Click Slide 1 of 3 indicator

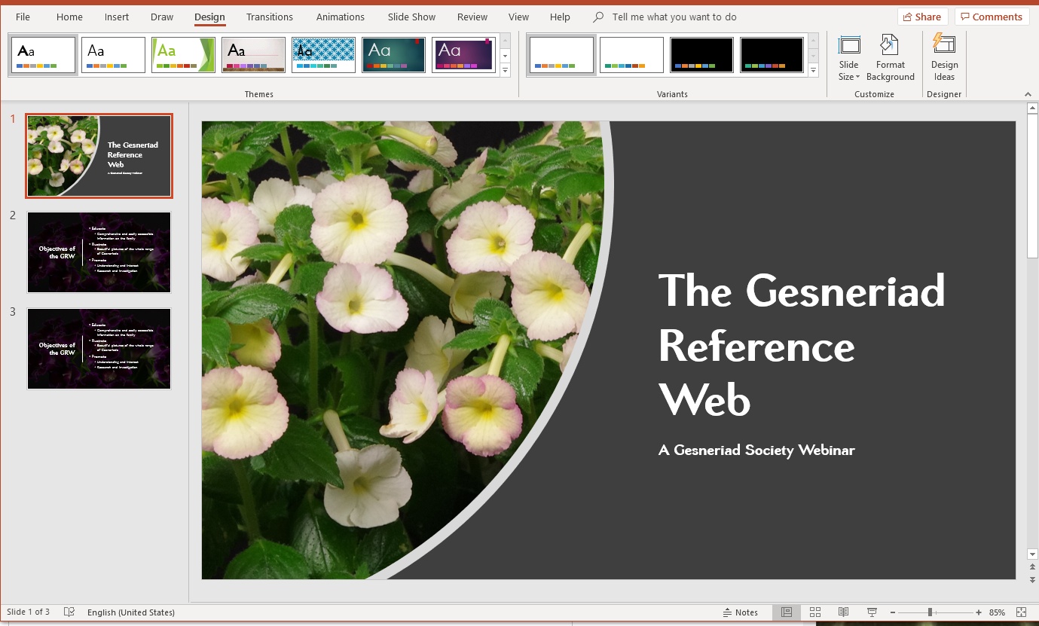point(29,612)
